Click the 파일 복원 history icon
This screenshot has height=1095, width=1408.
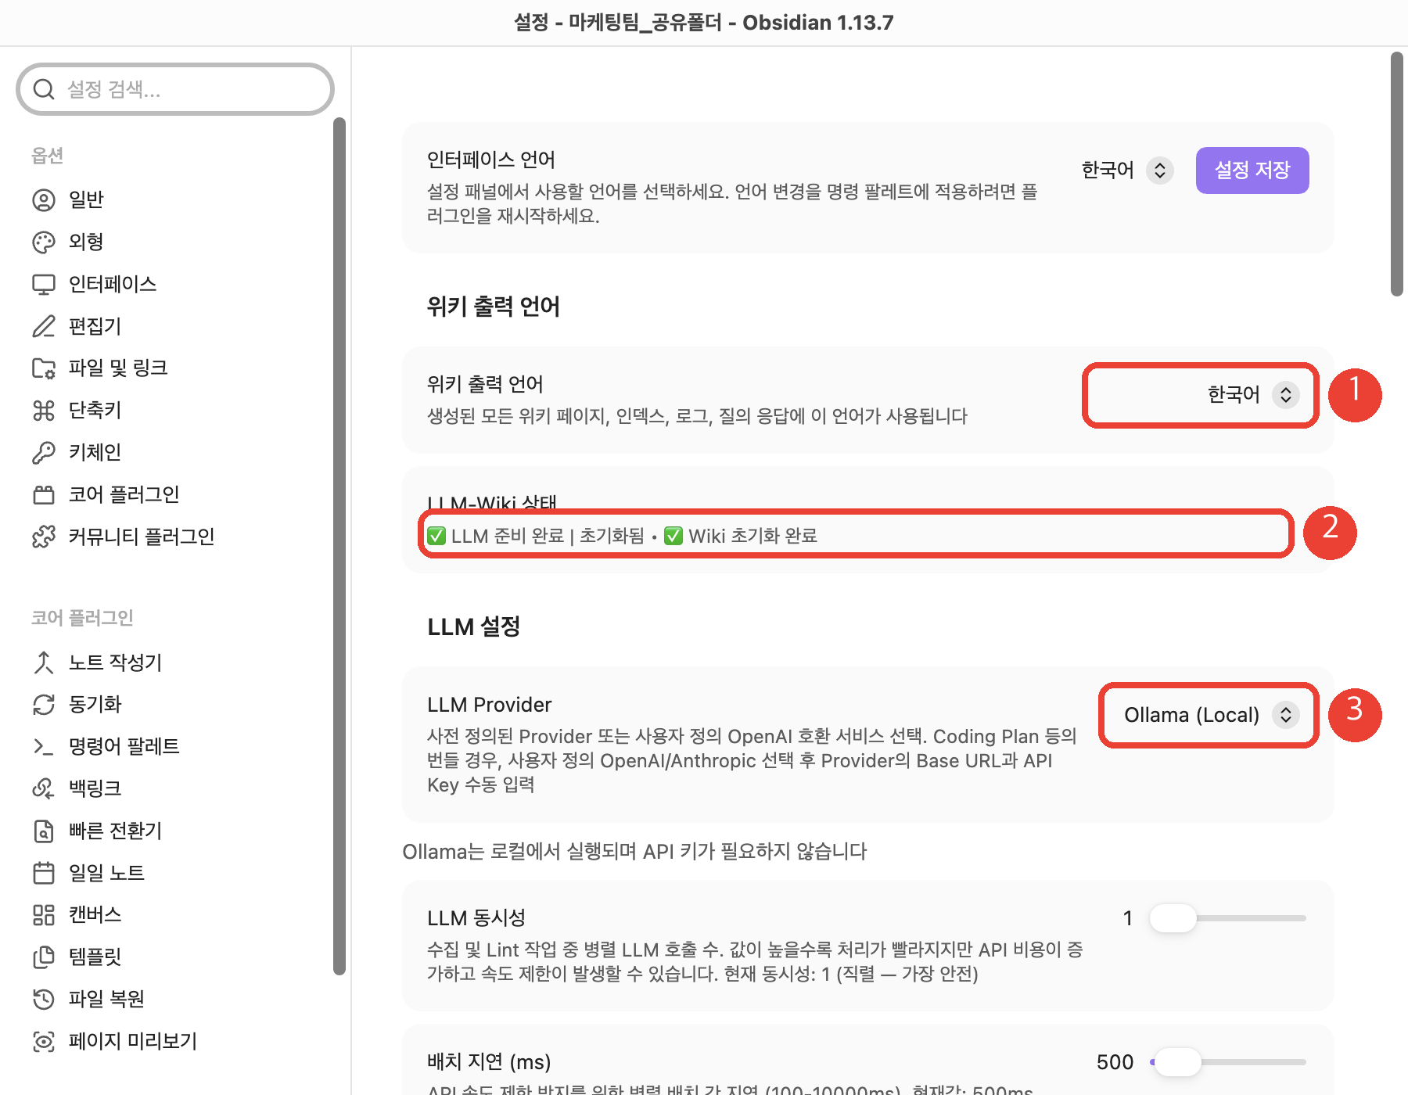(44, 999)
